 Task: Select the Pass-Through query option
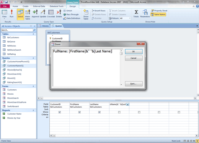coord(71,15)
